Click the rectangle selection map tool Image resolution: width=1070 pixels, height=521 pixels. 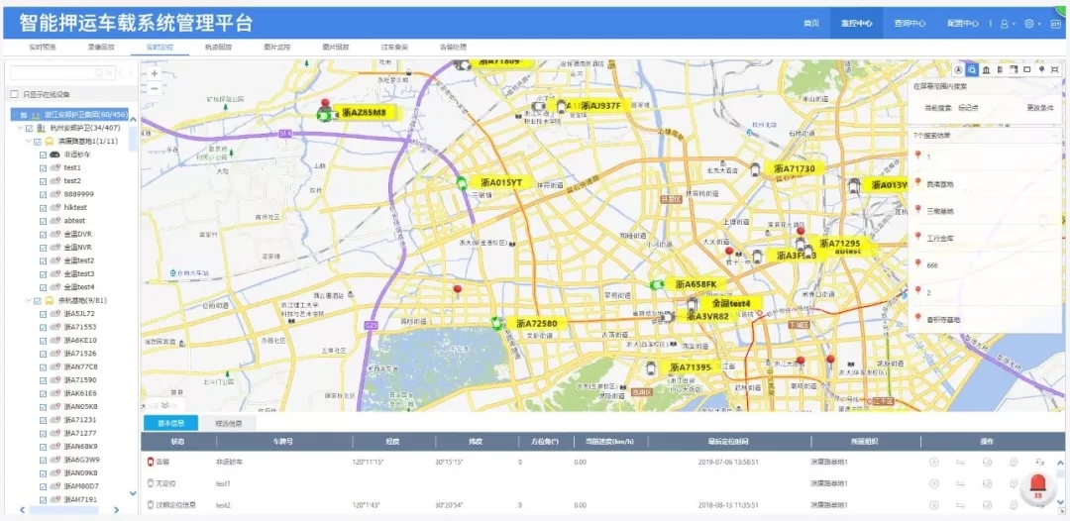coord(1027,69)
